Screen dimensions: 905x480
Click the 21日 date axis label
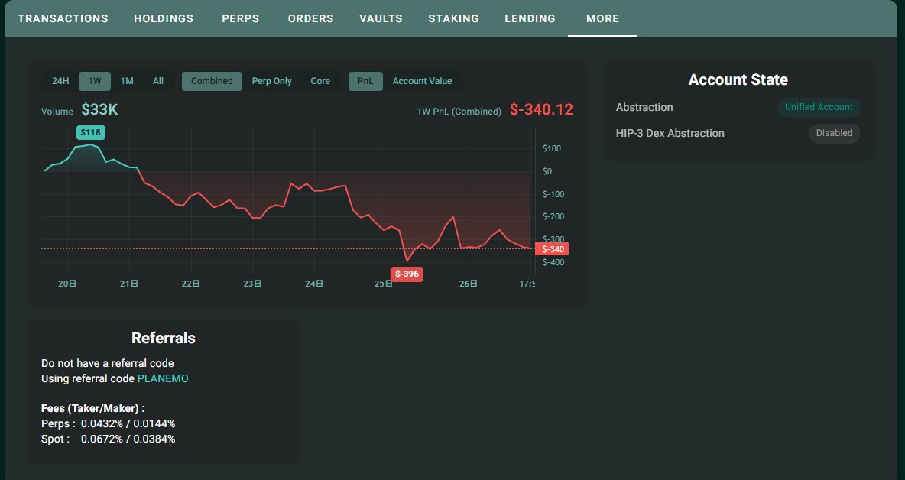128,284
